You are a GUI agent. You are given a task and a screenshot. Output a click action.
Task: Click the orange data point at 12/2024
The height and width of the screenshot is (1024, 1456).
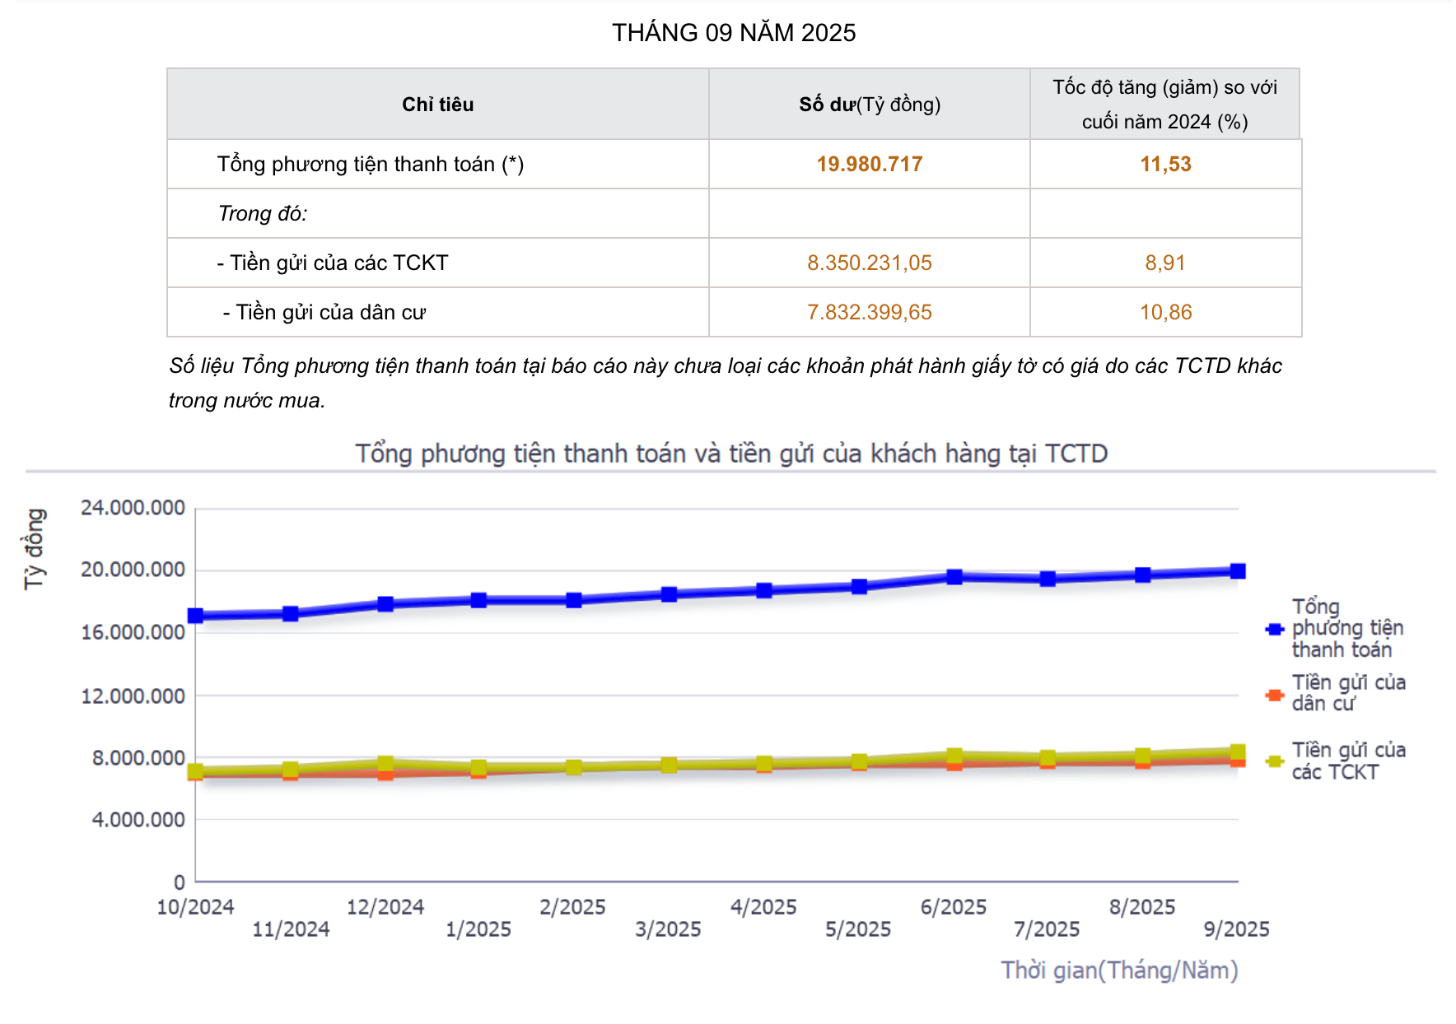click(x=384, y=775)
